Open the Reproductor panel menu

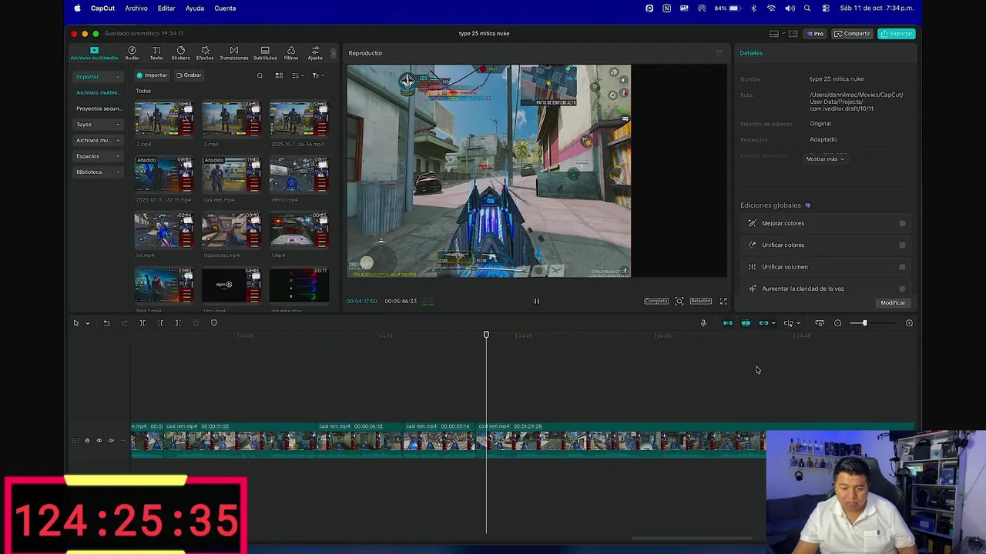pos(719,53)
